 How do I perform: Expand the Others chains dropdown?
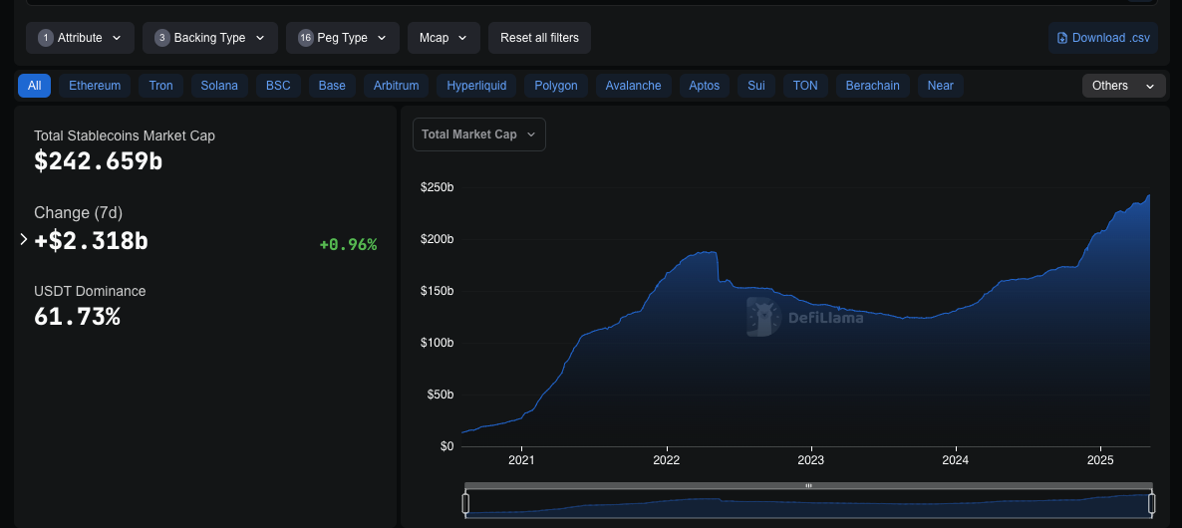(1123, 86)
